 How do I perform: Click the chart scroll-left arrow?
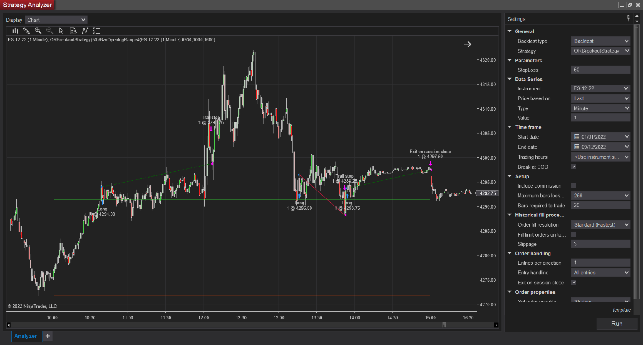pos(8,325)
